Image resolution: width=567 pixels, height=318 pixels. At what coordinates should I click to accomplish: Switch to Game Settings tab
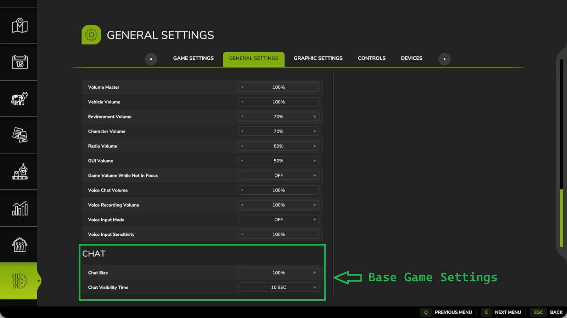click(x=193, y=58)
